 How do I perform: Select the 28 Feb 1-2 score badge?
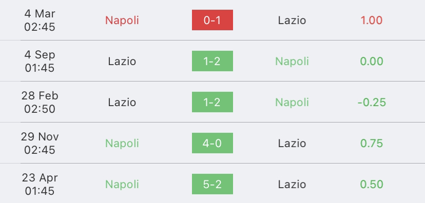tap(212, 102)
